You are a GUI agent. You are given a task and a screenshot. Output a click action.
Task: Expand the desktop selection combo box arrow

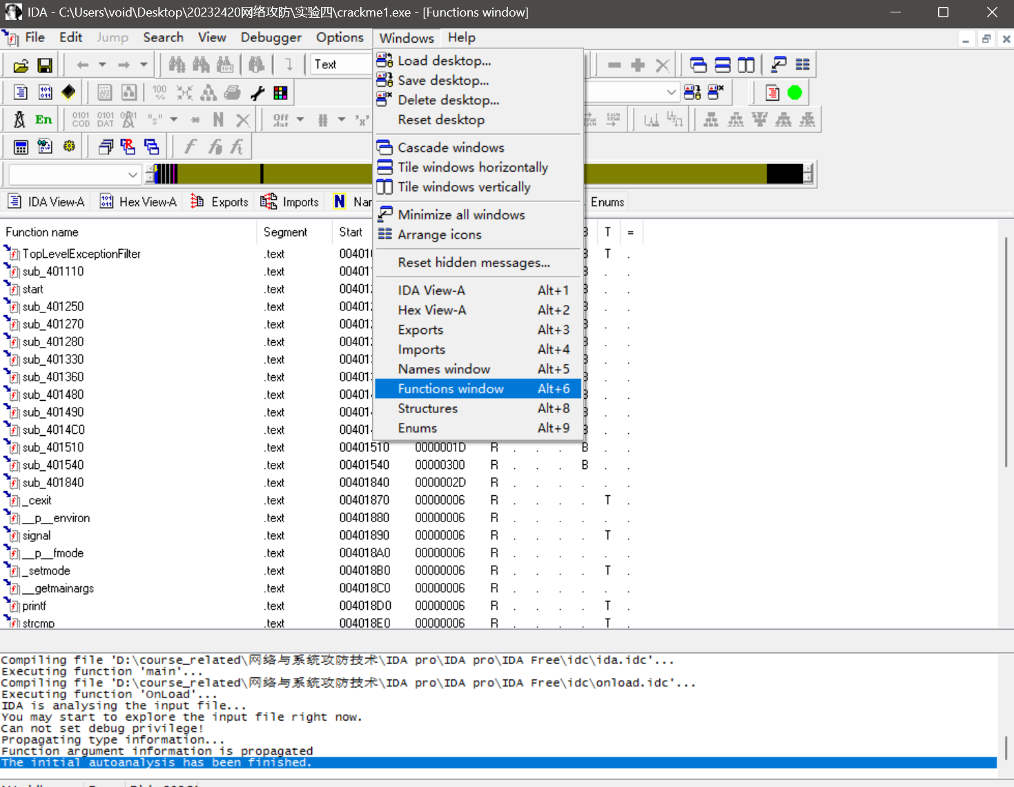click(671, 92)
